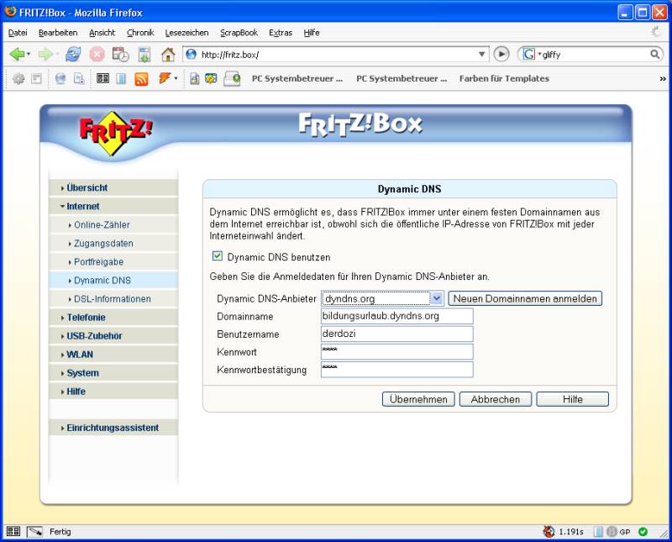672x542 pixels.
Task: Open the address bar history dropdown
Action: tap(481, 54)
